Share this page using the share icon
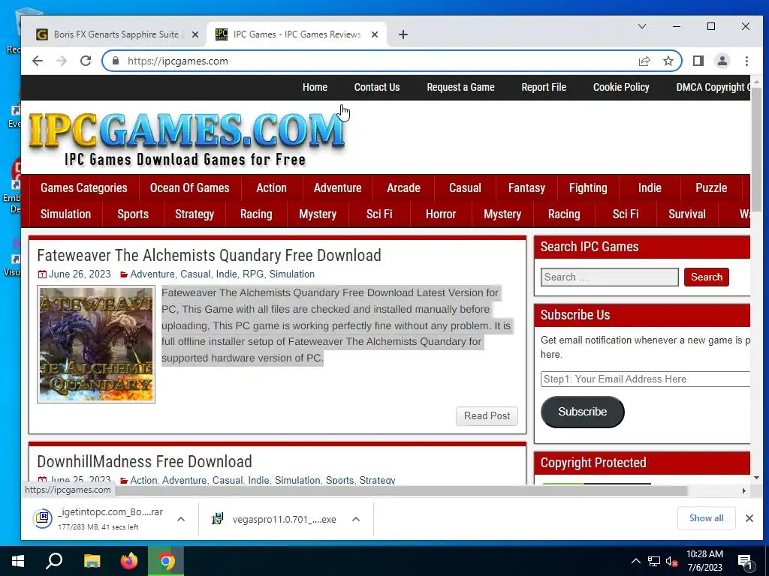This screenshot has height=576, width=769. click(x=644, y=61)
